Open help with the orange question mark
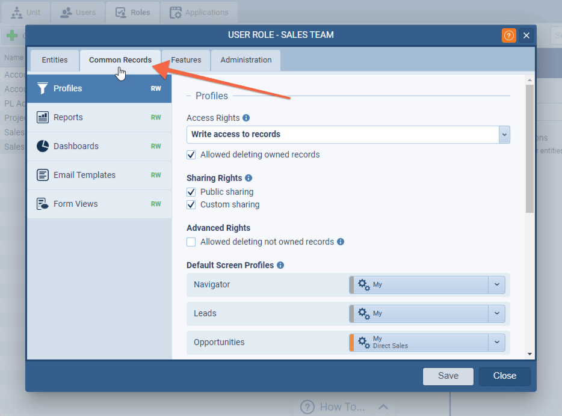This screenshot has height=416, width=562. [x=508, y=35]
